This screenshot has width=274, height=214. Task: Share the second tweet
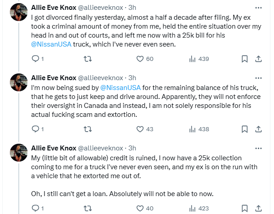pos(258,129)
